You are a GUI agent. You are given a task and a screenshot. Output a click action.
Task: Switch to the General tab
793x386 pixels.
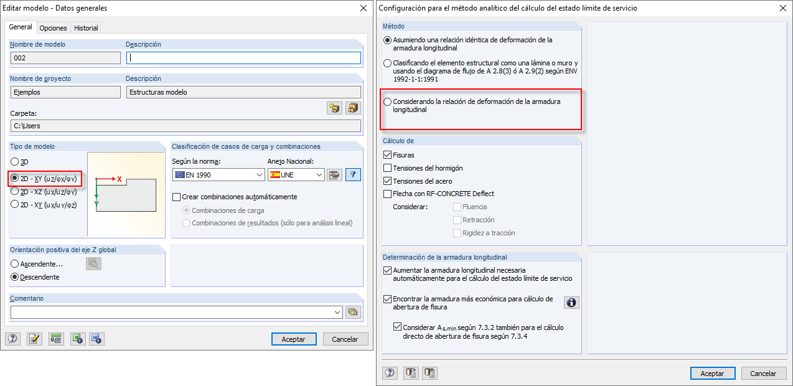21,27
